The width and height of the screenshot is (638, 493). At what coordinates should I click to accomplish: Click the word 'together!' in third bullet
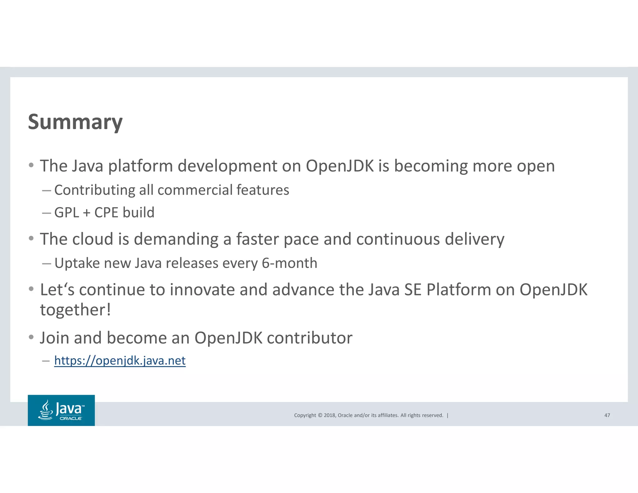[x=75, y=310]
